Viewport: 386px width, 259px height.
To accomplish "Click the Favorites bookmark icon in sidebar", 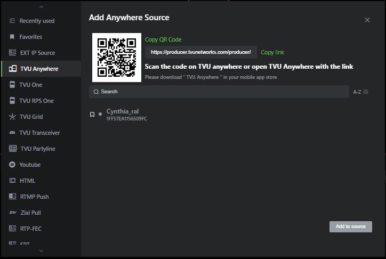I will click(12, 37).
